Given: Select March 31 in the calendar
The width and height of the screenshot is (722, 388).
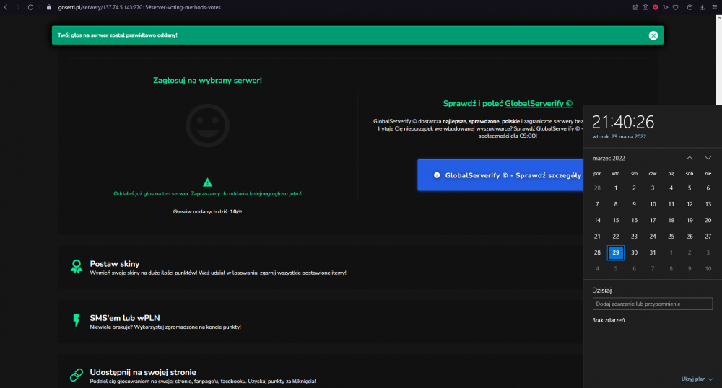Looking at the screenshot, I should (x=653, y=252).
